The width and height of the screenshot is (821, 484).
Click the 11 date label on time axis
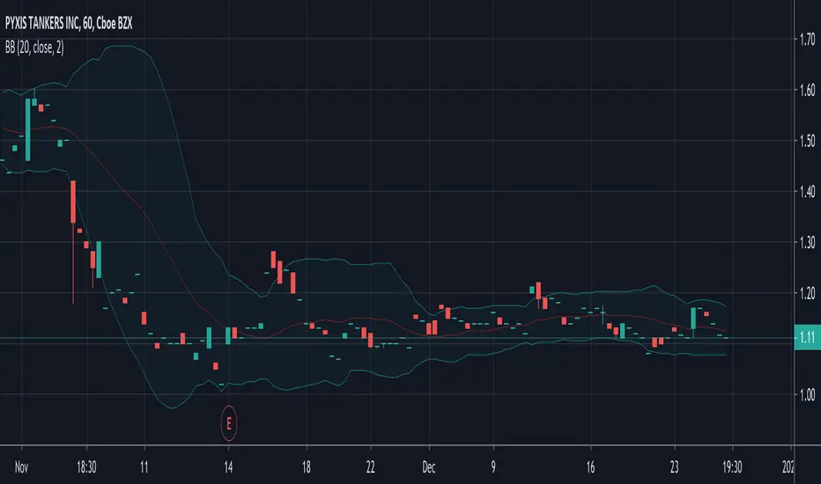(144, 466)
